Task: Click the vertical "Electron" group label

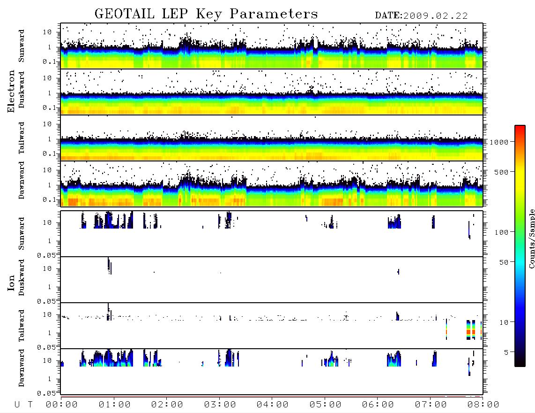Action: point(11,91)
